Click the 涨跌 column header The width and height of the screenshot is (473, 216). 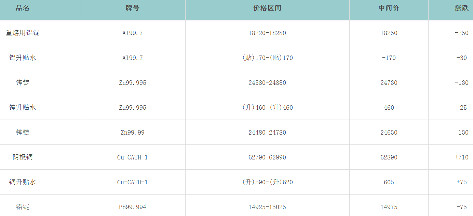[x=461, y=8]
